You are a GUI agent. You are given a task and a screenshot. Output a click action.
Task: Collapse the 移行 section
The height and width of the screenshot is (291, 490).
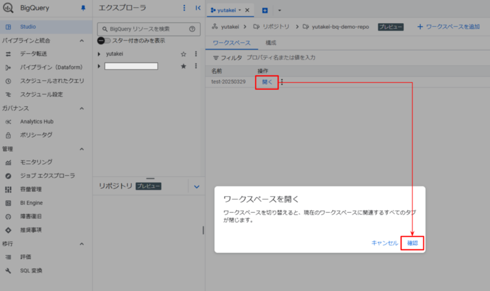81,243
